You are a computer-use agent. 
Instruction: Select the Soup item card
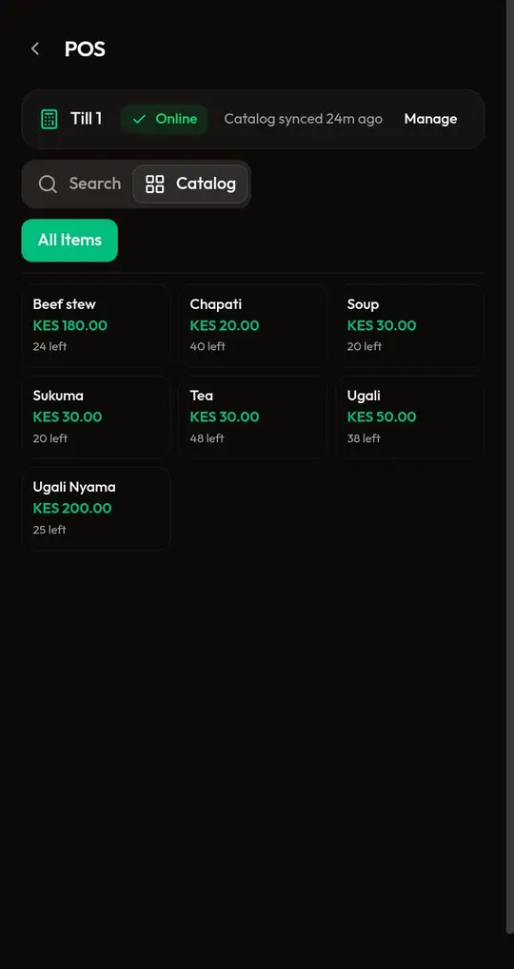410,325
